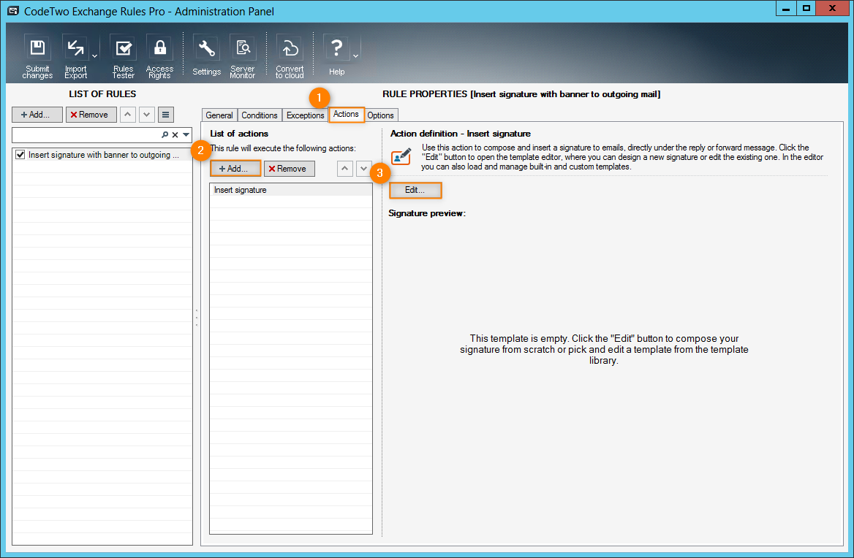This screenshot has width=854, height=558.
Task: Clear the rules search with X icon
Action: click(x=175, y=135)
